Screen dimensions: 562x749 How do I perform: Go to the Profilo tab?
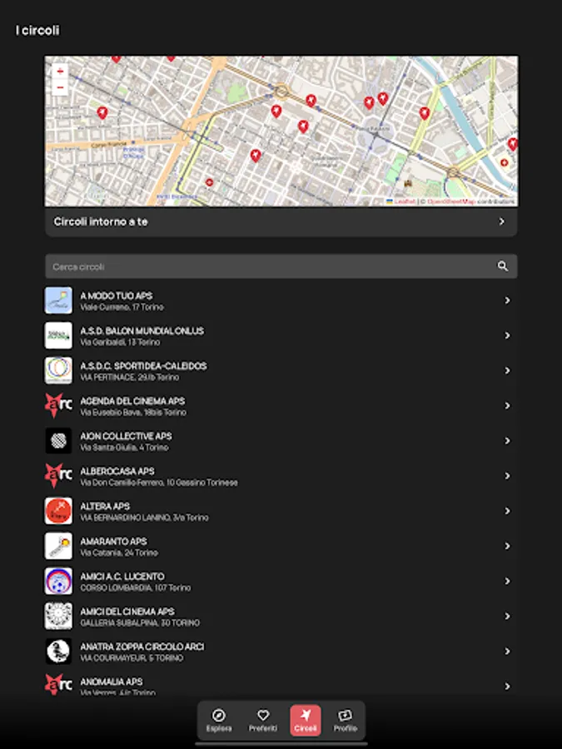[345, 721]
